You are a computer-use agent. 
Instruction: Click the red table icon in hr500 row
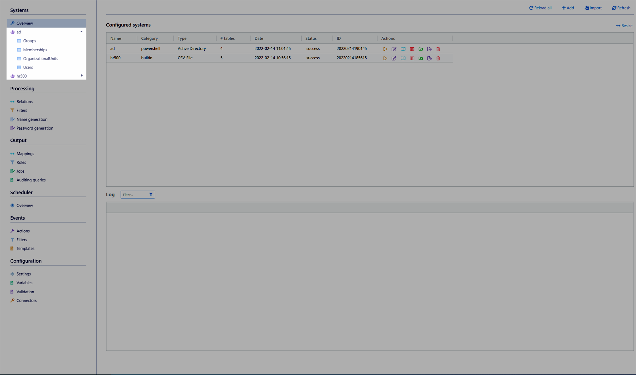(412, 58)
